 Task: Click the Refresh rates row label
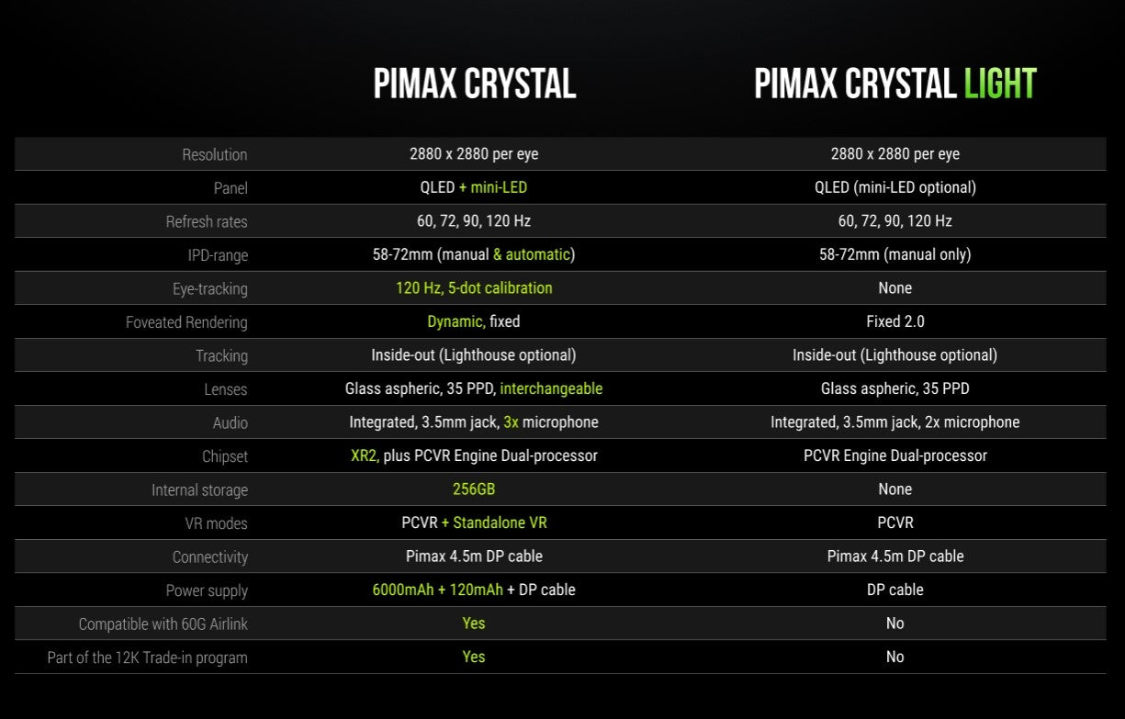pyautogui.click(x=207, y=221)
